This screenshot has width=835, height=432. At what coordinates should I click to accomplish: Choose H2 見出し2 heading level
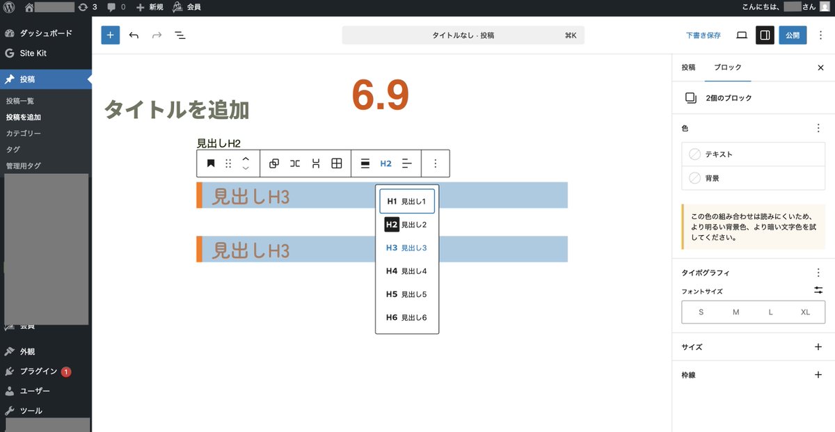pyautogui.click(x=407, y=225)
